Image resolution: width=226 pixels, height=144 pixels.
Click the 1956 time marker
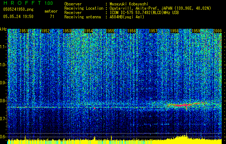click(132, 31)
